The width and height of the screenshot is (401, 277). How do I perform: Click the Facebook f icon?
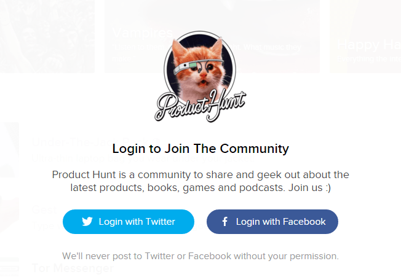(x=225, y=222)
